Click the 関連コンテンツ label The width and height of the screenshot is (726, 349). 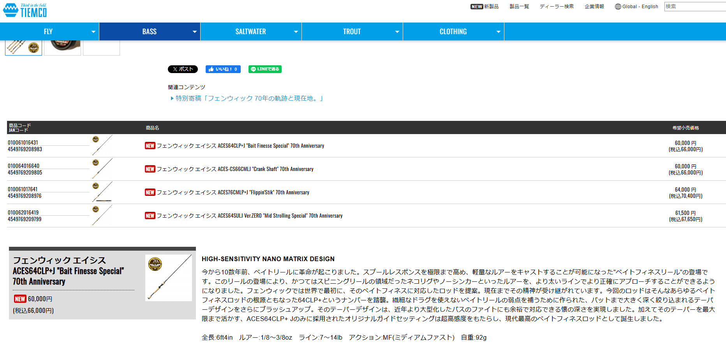[x=187, y=87]
